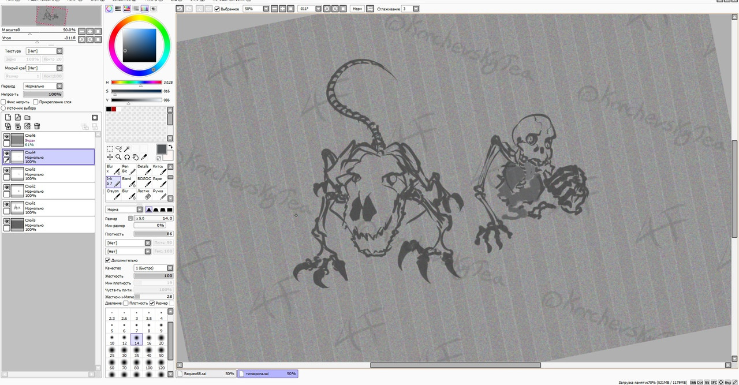739x385 pixels.
Task: Click the black color swatch
Action: coord(109,109)
